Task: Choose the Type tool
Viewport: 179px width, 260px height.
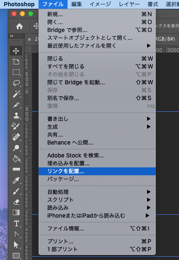Action: (17, 223)
